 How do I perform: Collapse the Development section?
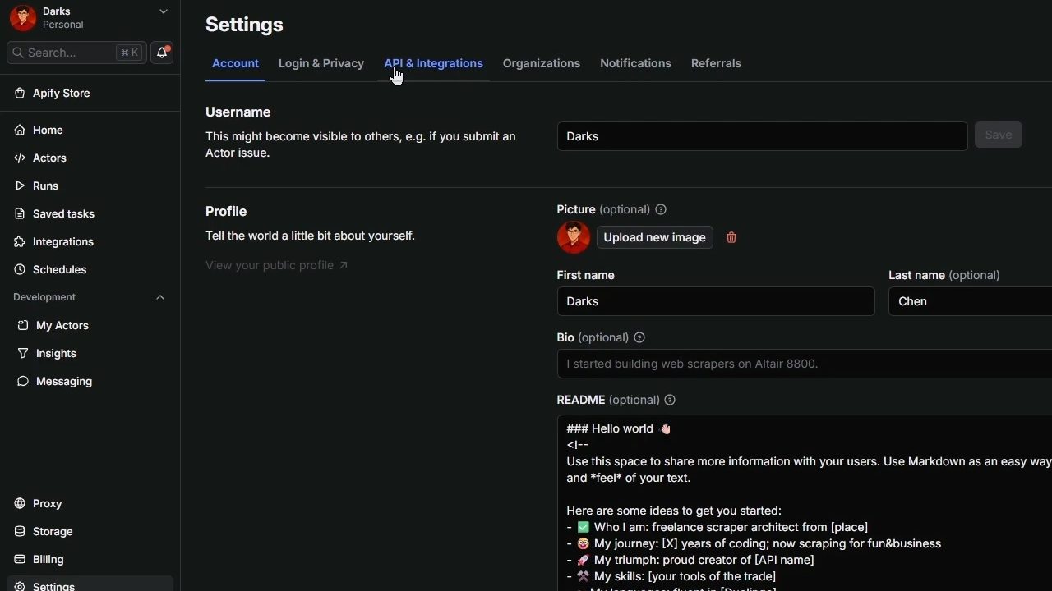(x=160, y=297)
